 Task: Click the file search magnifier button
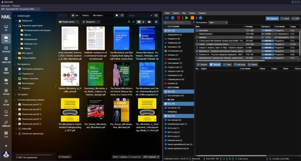click(156, 15)
